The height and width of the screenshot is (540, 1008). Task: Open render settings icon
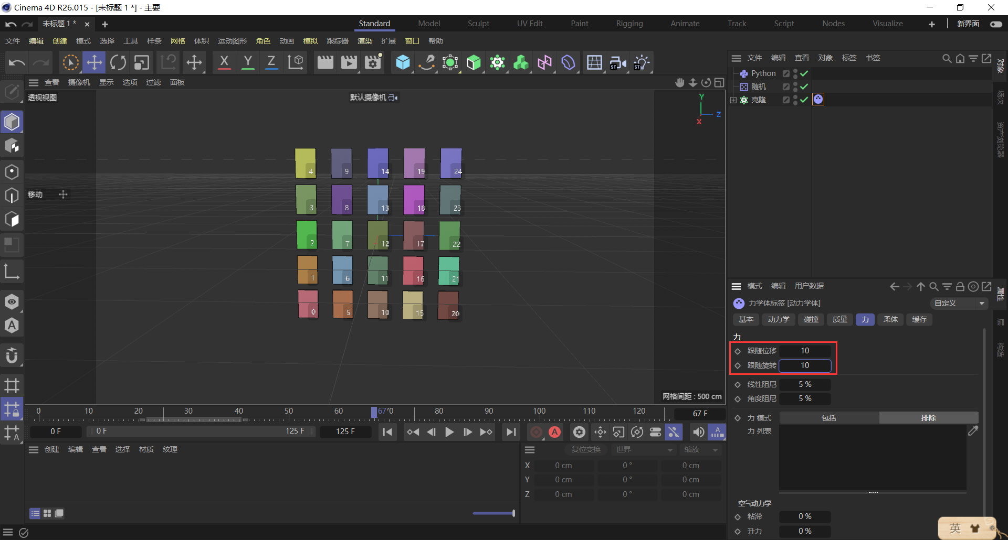[373, 62]
